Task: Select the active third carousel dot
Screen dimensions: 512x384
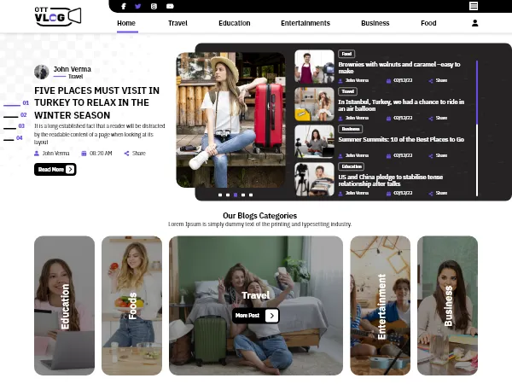Action: [x=236, y=195]
